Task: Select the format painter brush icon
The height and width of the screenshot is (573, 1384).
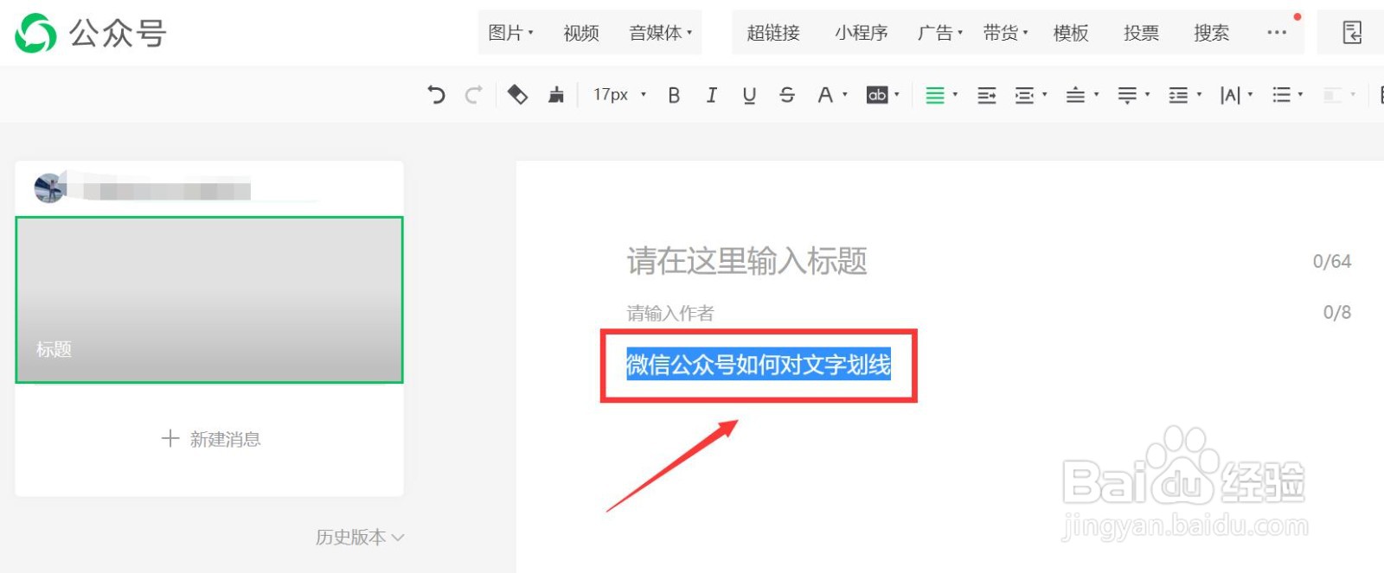Action: click(556, 95)
